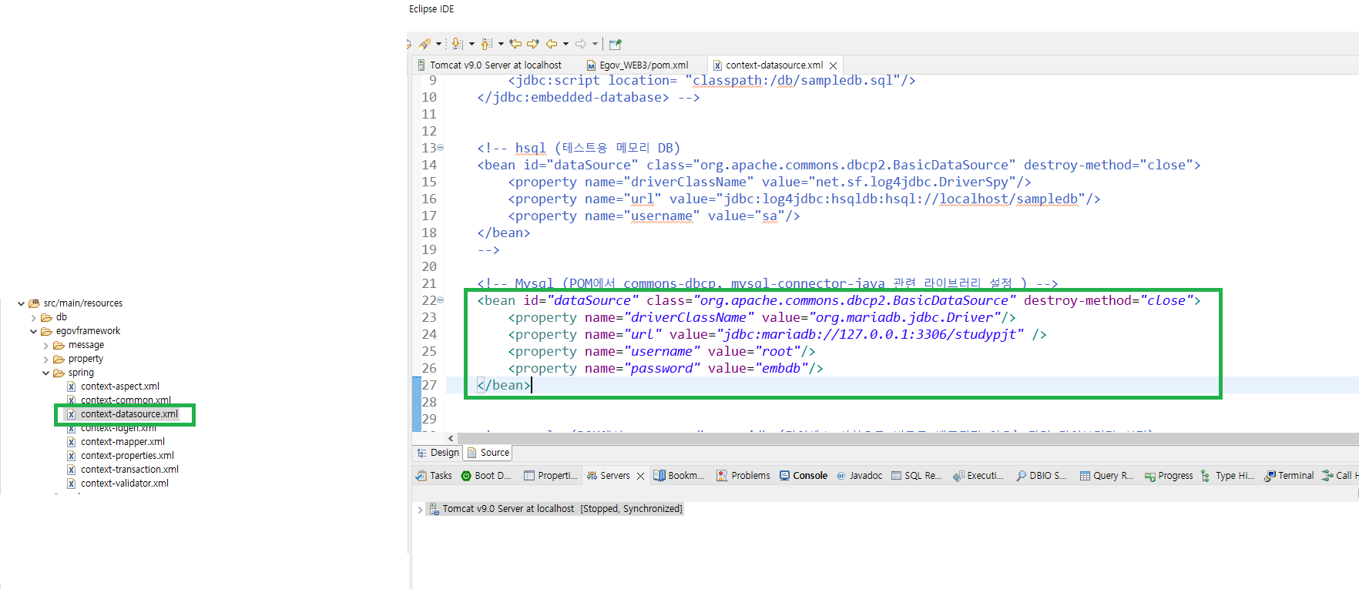The width and height of the screenshot is (1359, 589).
Task: Open previous annotation dropdown arrow
Action: pyautogui.click(x=501, y=44)
